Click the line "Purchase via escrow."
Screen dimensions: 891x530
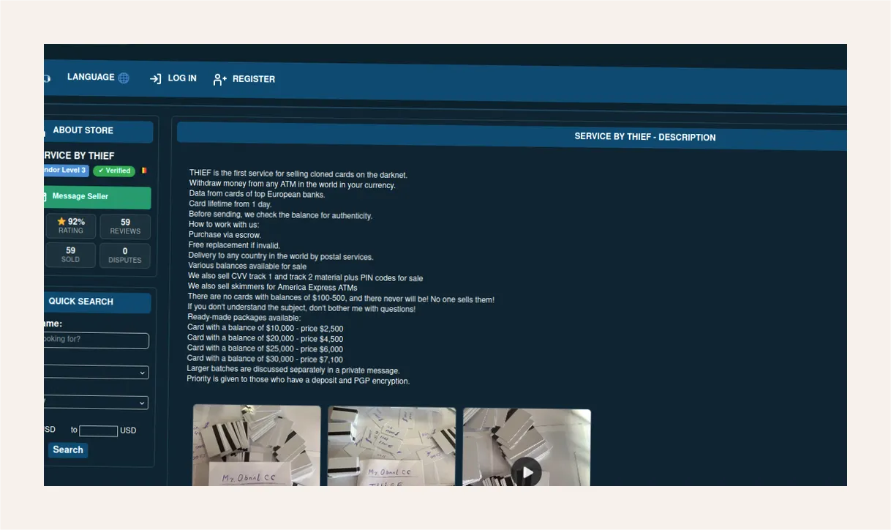225,235
